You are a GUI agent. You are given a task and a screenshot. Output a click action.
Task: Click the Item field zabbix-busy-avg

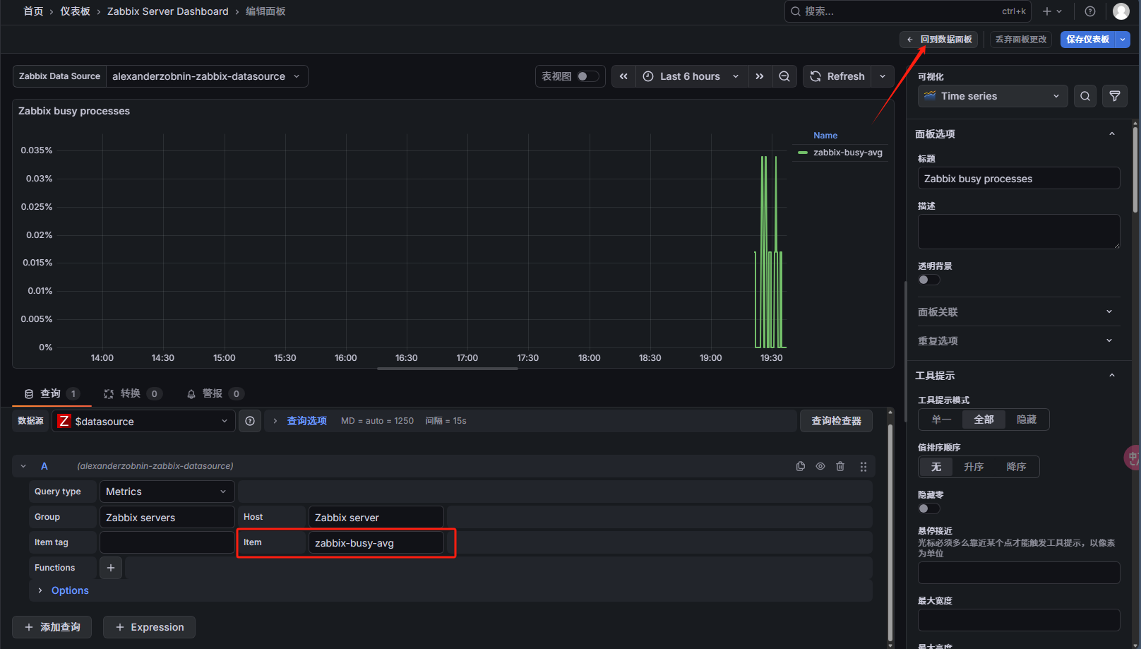pyautogui.click(x=376, y=543)
